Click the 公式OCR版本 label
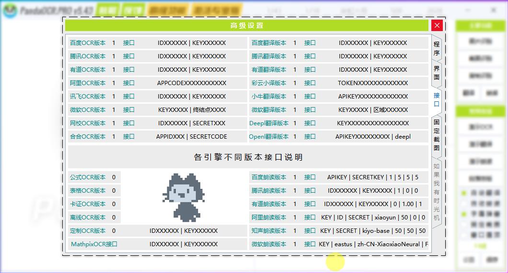Viewport: 508px width, 273px height. (88, 177)
